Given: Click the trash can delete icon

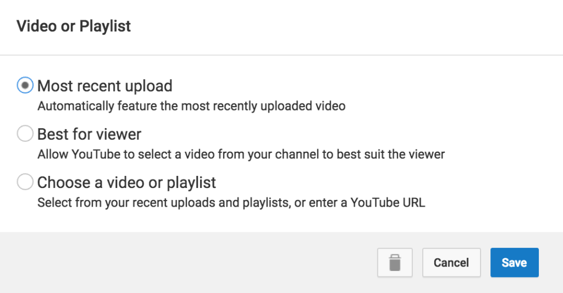Looking at the screenshot, I should [x=395, y=262].
